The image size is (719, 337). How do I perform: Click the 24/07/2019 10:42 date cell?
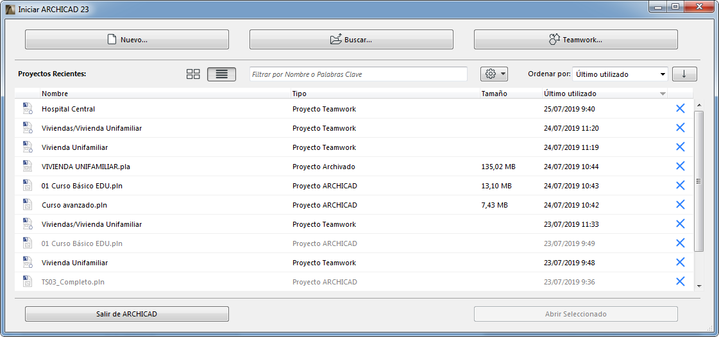tap(571, 205)
